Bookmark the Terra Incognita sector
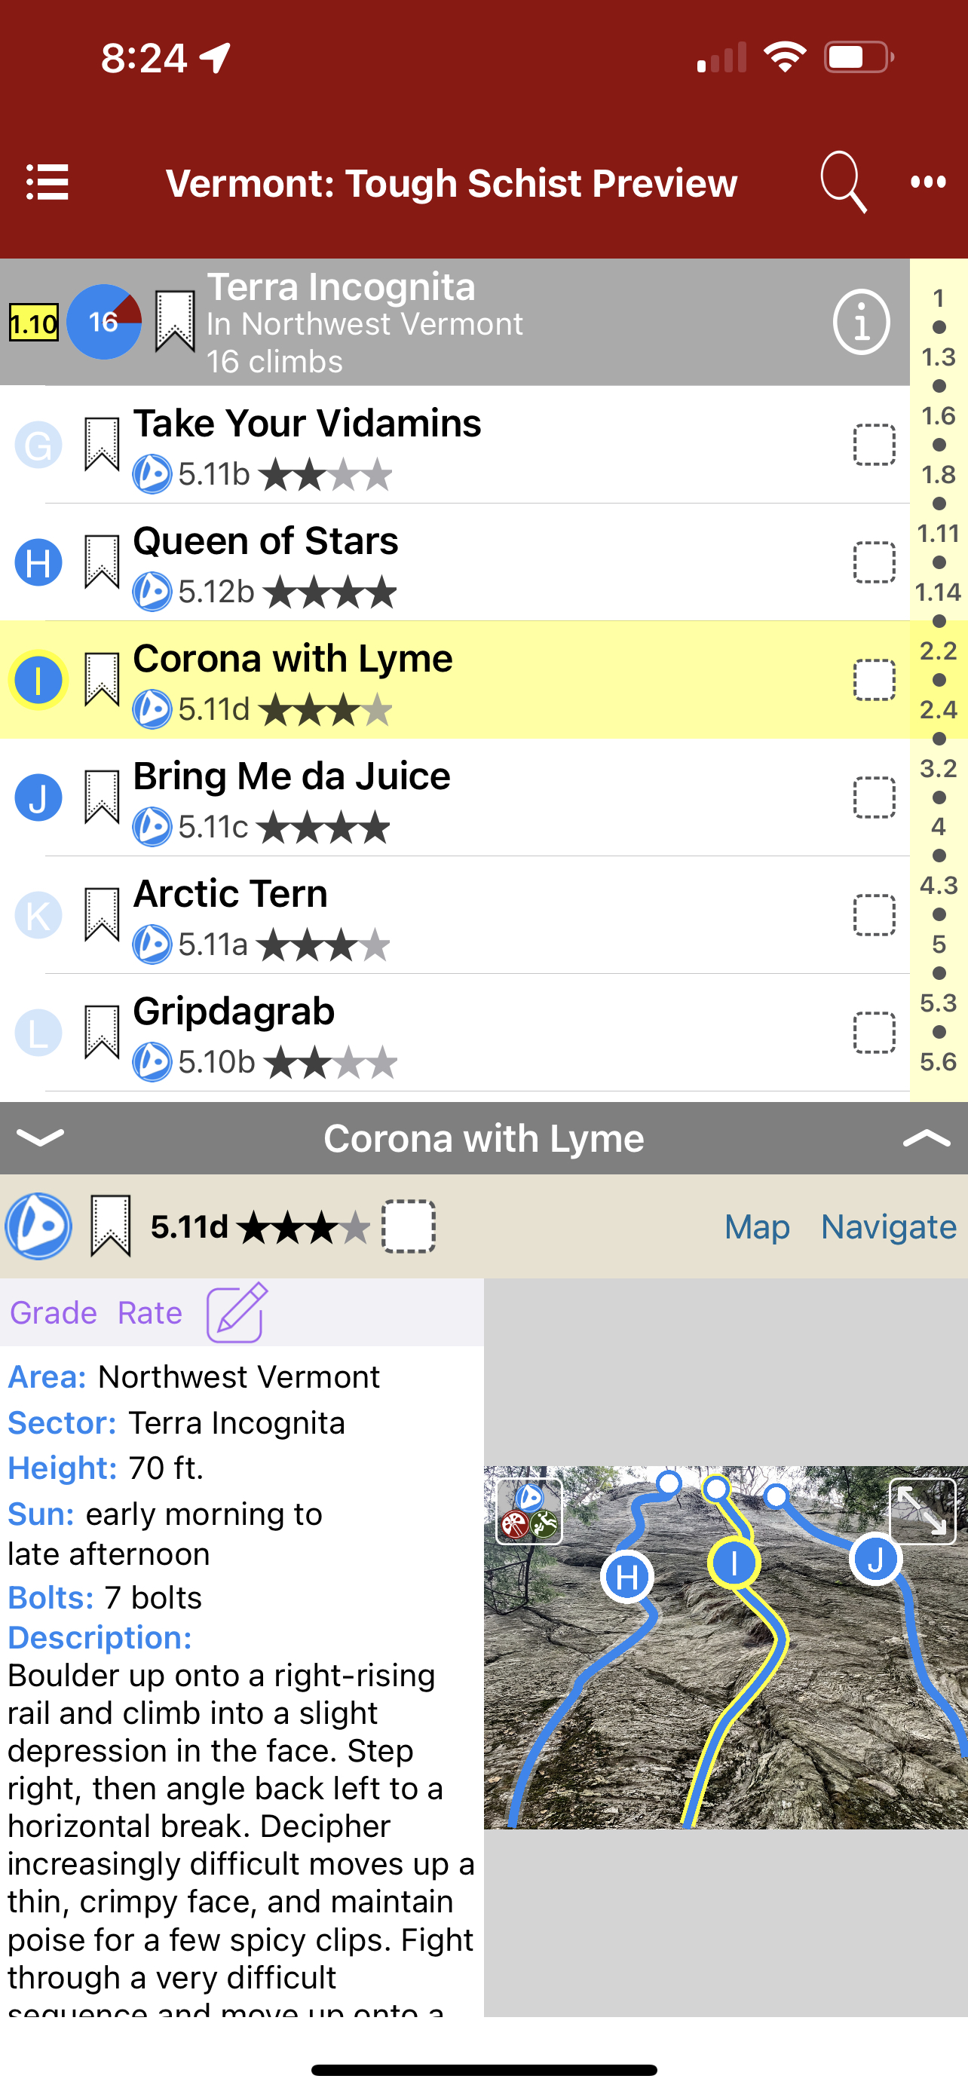Image resolution: width=968 pixels, height=2094 pixels. 175,321
